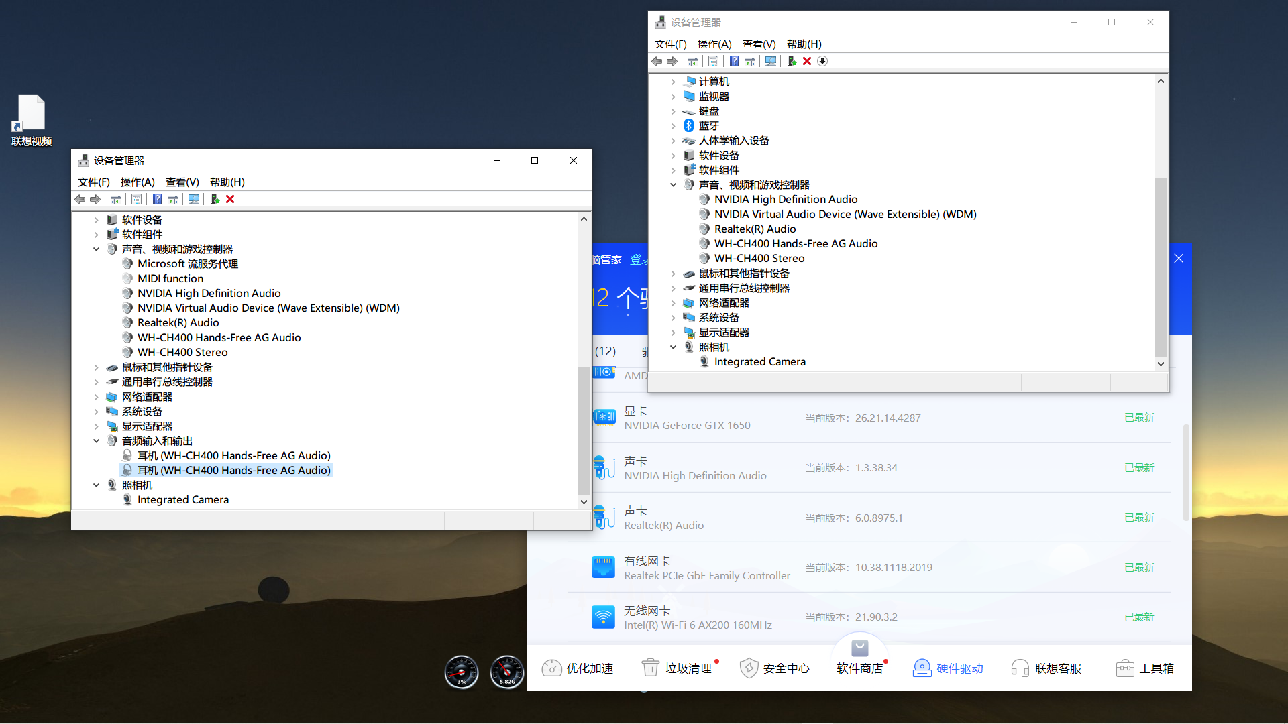1288x724 pixels.
Task: Open 文件(F) menu in left Device Manager
Action: click(x=94, y=182)
